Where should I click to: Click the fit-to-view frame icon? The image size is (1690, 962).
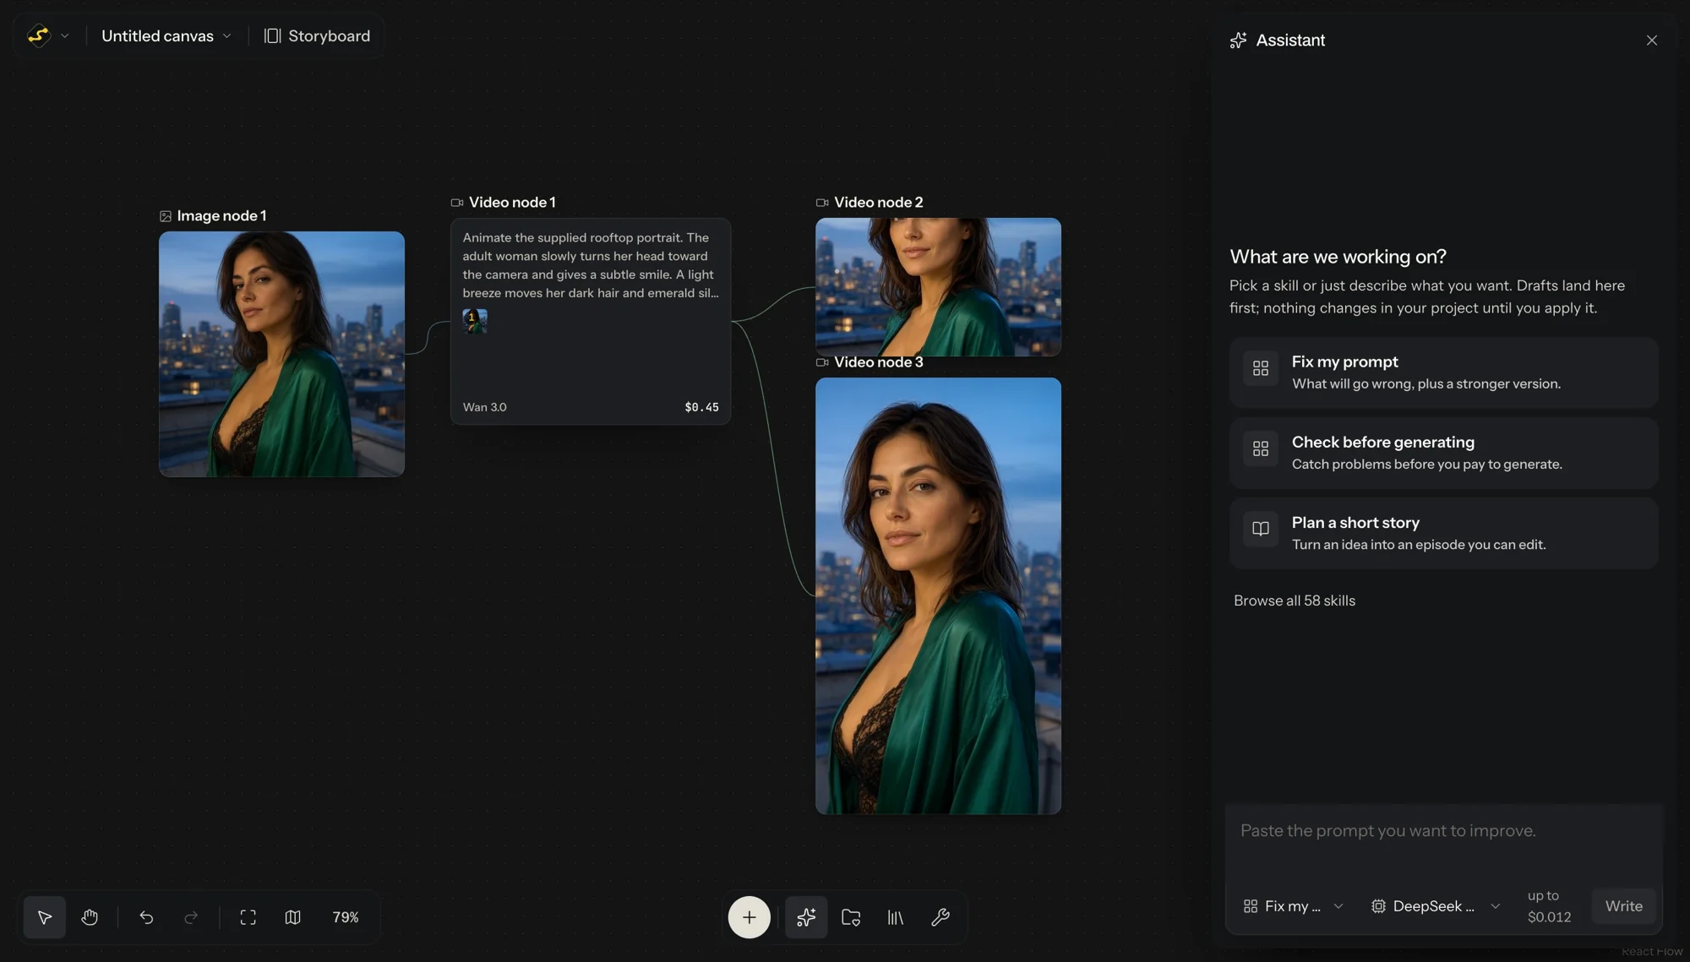coord(248,917)
